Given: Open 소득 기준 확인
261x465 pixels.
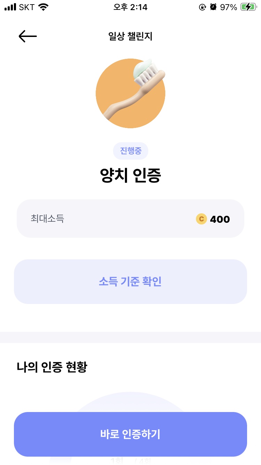Looking at the screenshot, I should pyautogui.click(x=130, y=282).
